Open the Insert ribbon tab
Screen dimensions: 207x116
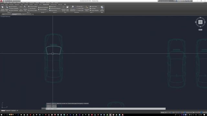6,4
